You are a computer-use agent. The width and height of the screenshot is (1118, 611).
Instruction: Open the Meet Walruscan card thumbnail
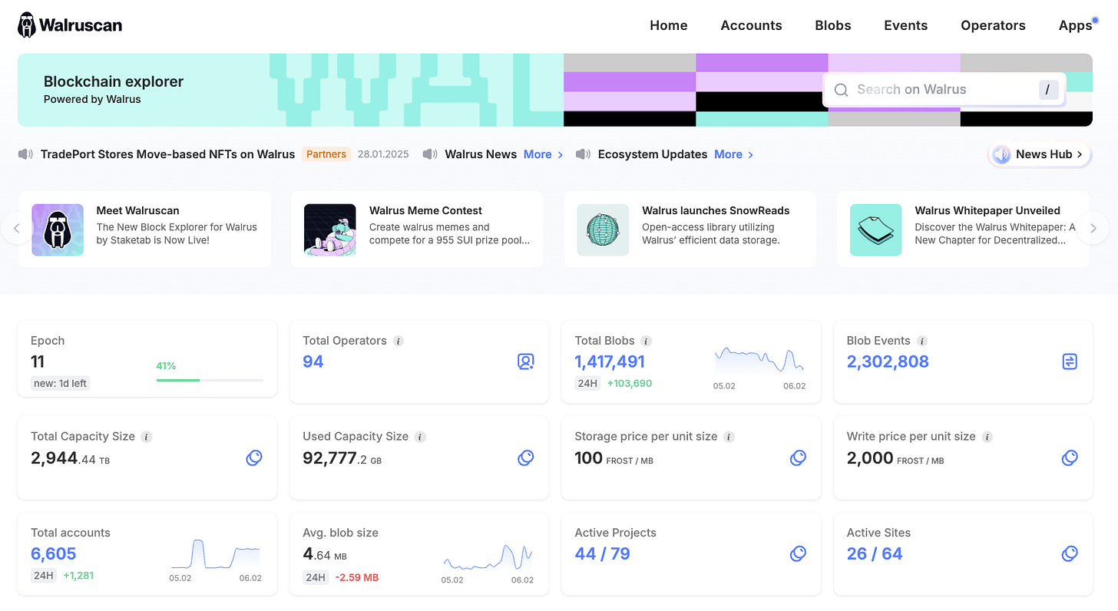click(x=58, y=230)
